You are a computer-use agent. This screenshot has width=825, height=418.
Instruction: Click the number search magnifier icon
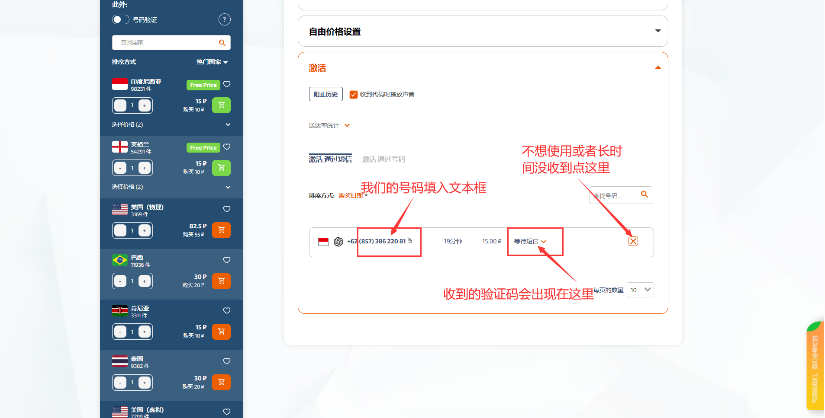pyautogui.click(x=645, y=195)
